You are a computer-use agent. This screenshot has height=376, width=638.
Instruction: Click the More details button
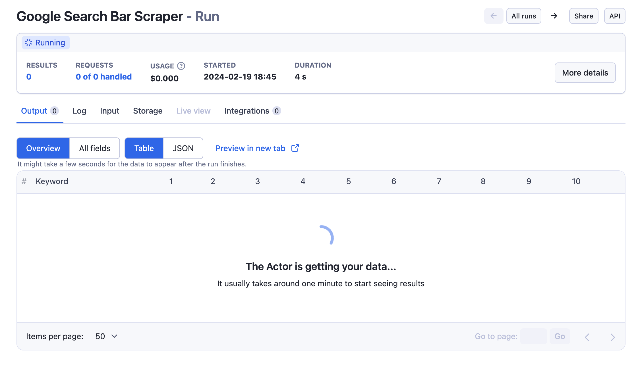[585, 73]
